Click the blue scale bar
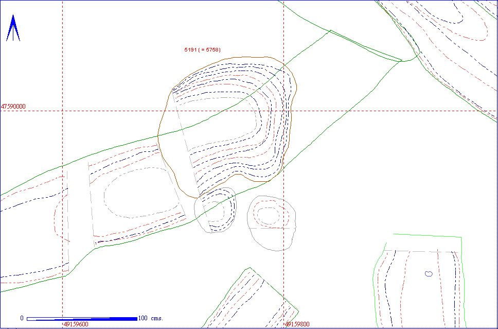 pos(82,319)
